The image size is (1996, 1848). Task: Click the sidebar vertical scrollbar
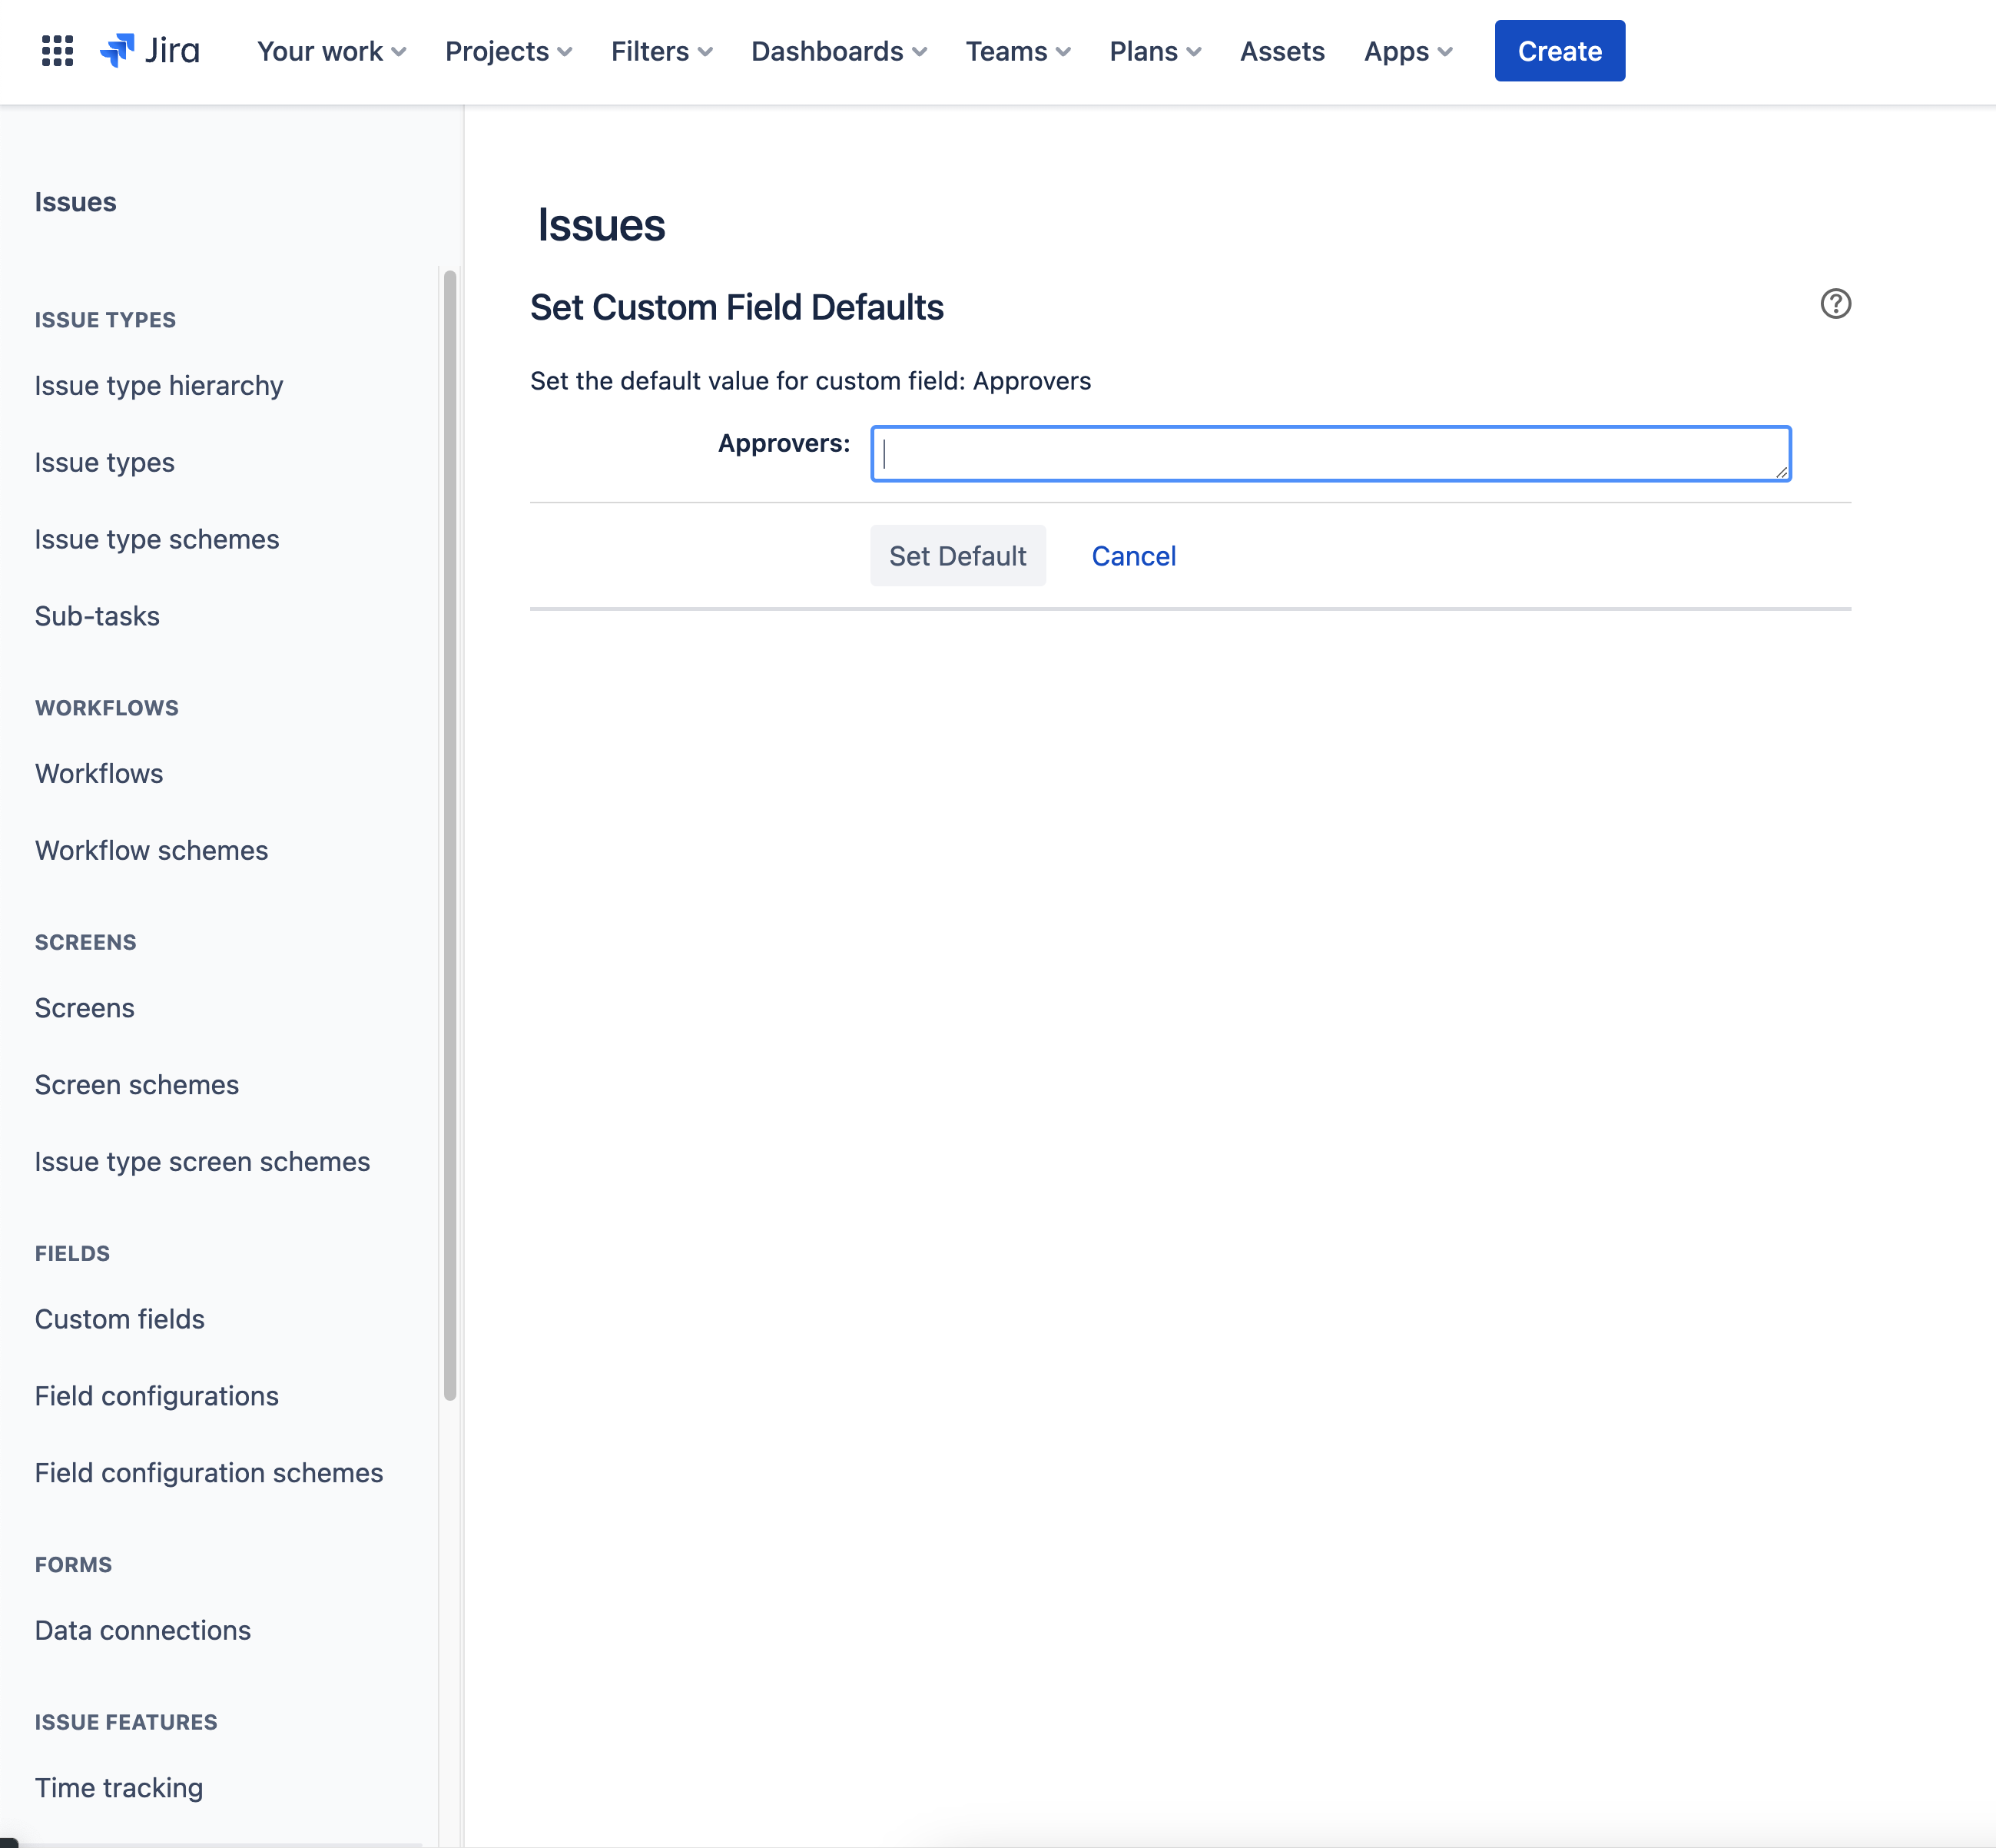click(450, 834)
